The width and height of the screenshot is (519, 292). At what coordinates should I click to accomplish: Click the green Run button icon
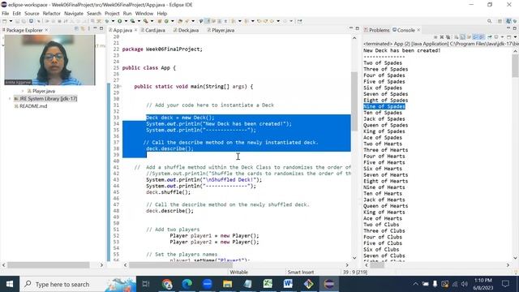pyautogui.click(x=120, y=21)
